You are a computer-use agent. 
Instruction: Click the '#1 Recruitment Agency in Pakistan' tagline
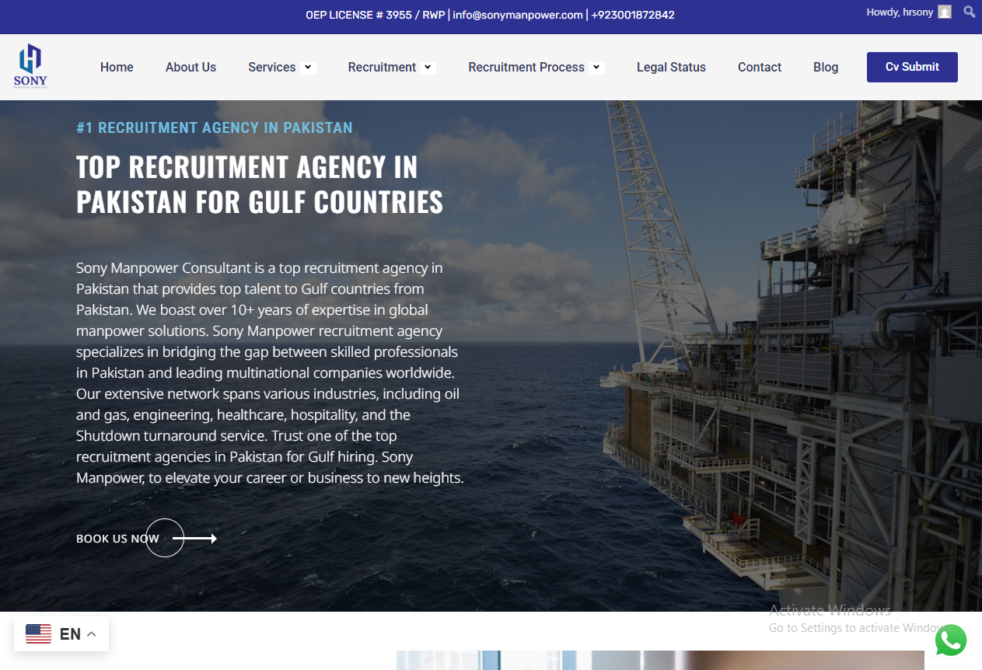(x=215, y=127)
